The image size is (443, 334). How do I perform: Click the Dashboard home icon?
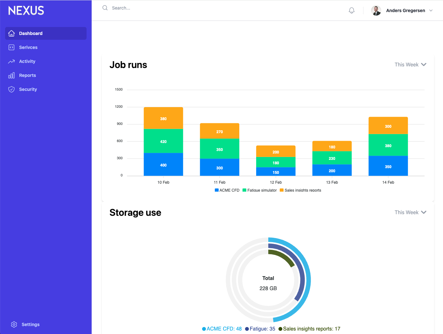(x=11, y=33)
